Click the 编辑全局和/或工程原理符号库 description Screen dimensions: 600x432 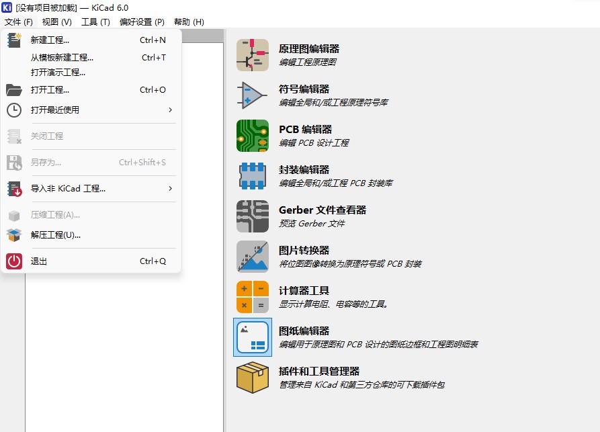[x=333, y=103]
